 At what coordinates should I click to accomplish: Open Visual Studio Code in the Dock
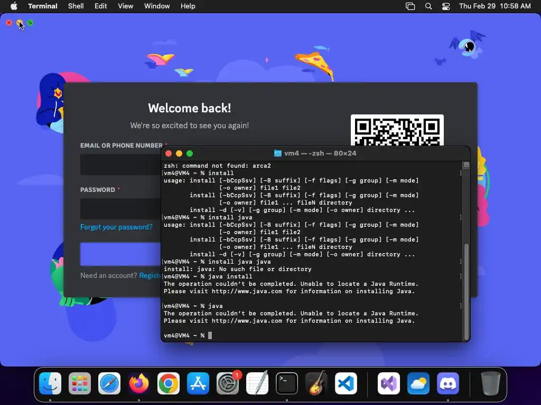pos(346,383)
